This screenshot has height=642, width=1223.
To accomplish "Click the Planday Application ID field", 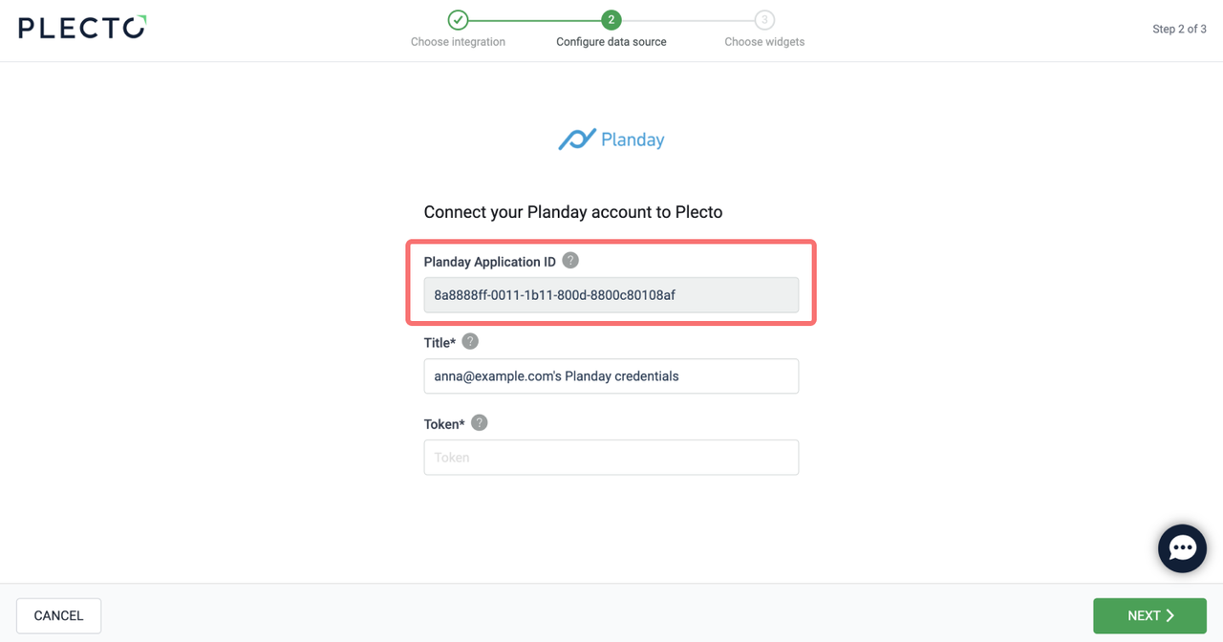I will (x=611, y=295).
